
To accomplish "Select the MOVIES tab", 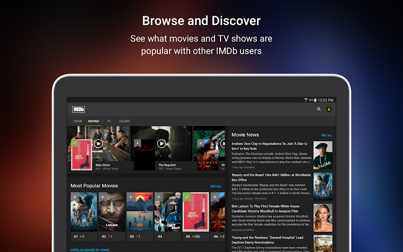I will point(93,121).
